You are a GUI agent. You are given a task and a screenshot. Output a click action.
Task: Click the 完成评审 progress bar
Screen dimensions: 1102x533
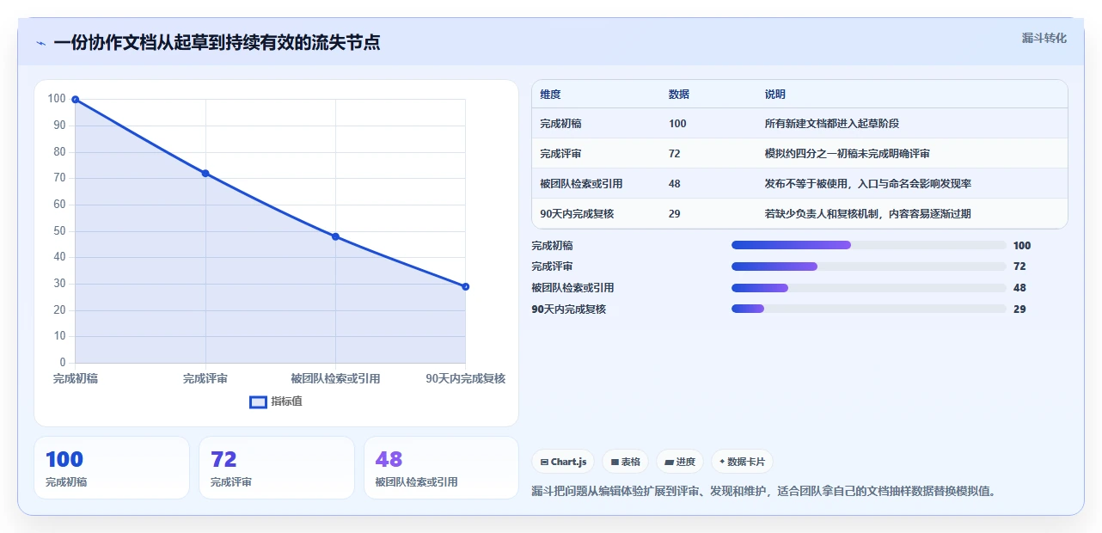click(868, 266)
